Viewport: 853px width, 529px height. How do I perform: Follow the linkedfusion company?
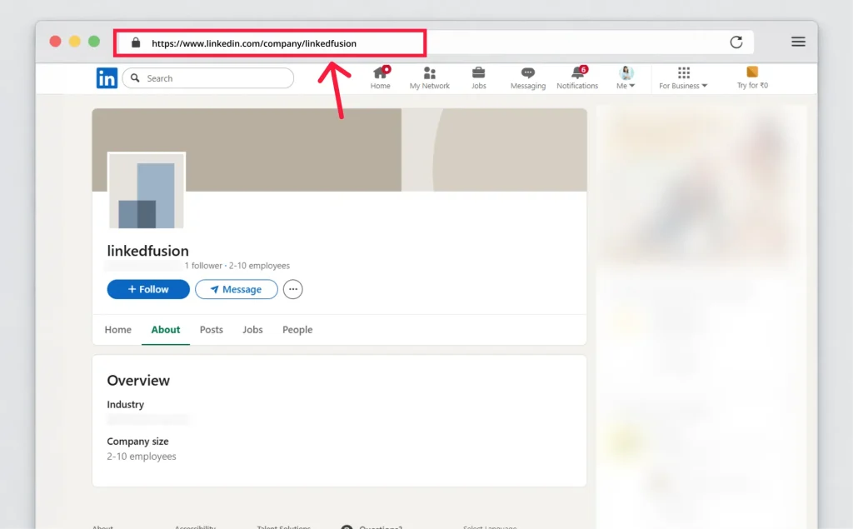point(148,290)
